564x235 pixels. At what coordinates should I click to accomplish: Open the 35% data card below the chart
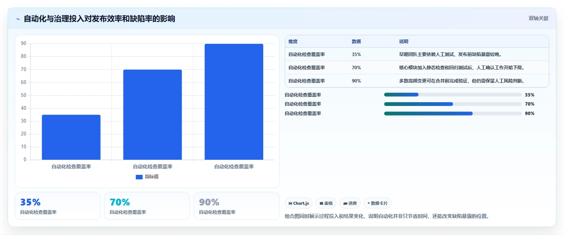tap(58, 206)
